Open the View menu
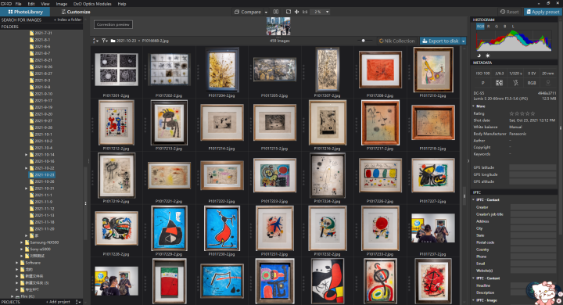Image resolution: width=563 pixels, height=305 pixels. coord(45,4)
